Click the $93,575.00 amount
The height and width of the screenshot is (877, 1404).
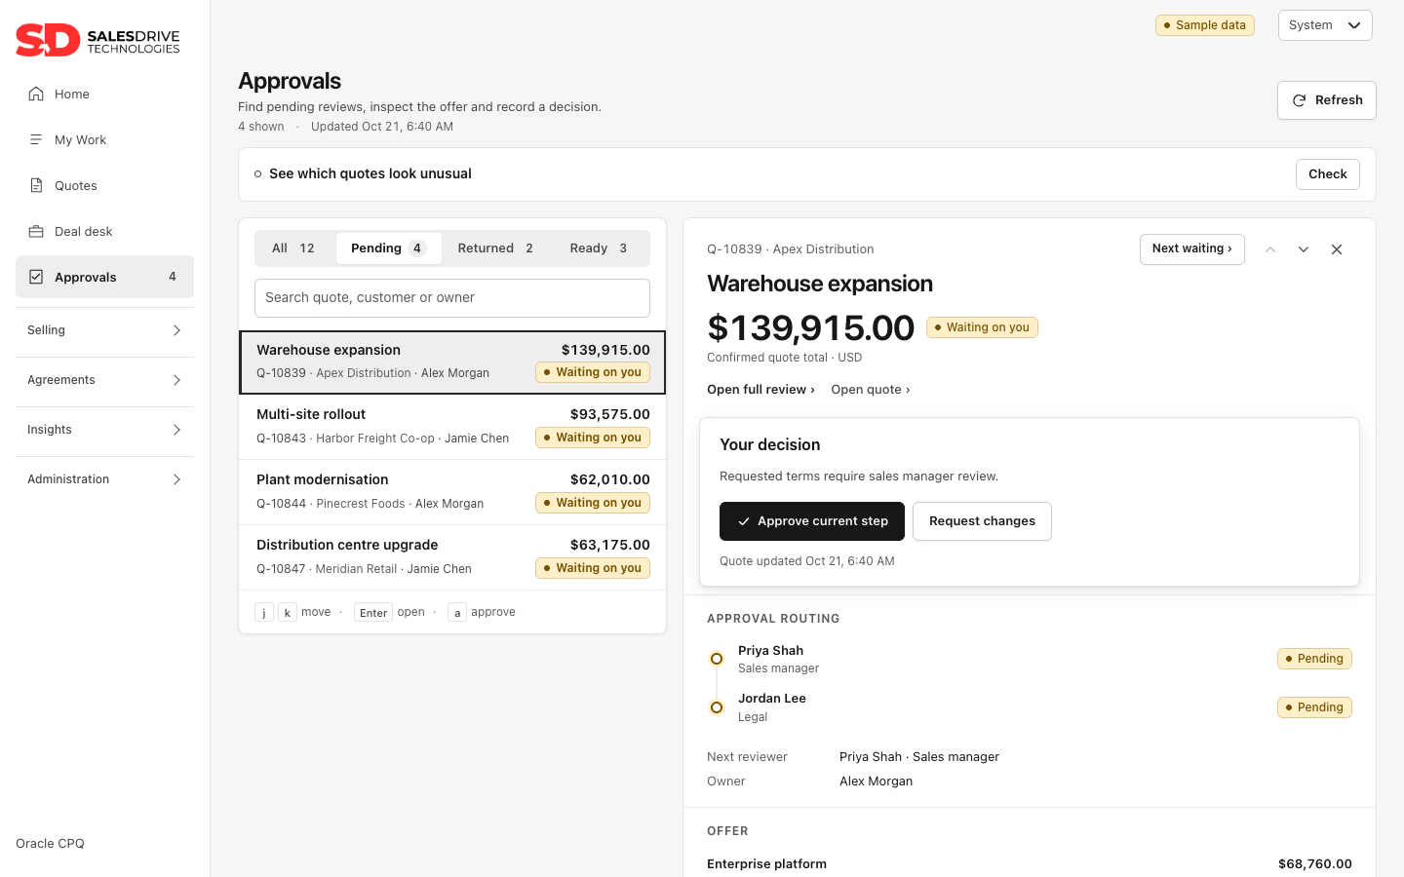[610, 414]
